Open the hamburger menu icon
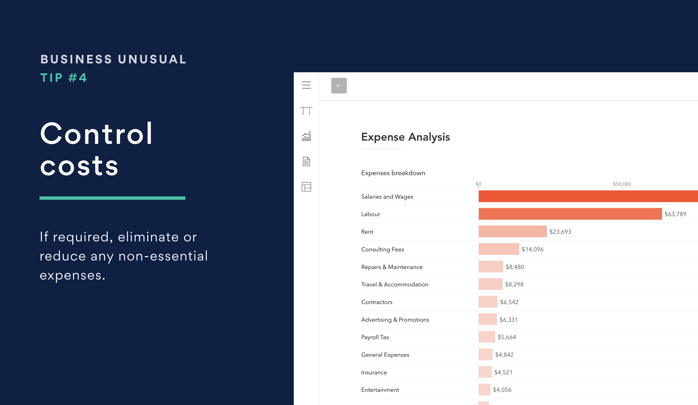 (x=306, y=85)
